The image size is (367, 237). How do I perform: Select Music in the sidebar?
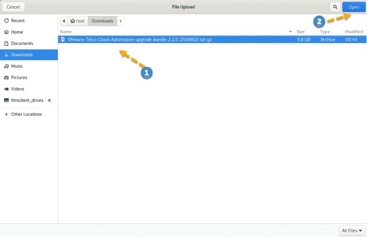point(6,66)
